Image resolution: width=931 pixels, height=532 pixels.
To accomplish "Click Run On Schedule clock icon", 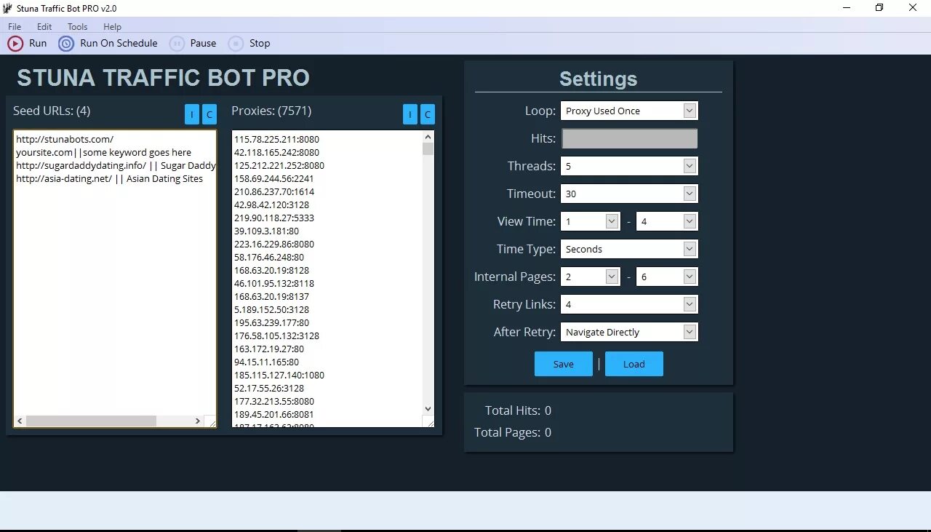I will point(66,44).
